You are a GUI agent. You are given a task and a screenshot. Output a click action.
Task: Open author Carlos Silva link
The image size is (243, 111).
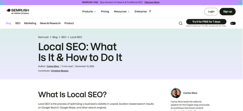(53, 66)
